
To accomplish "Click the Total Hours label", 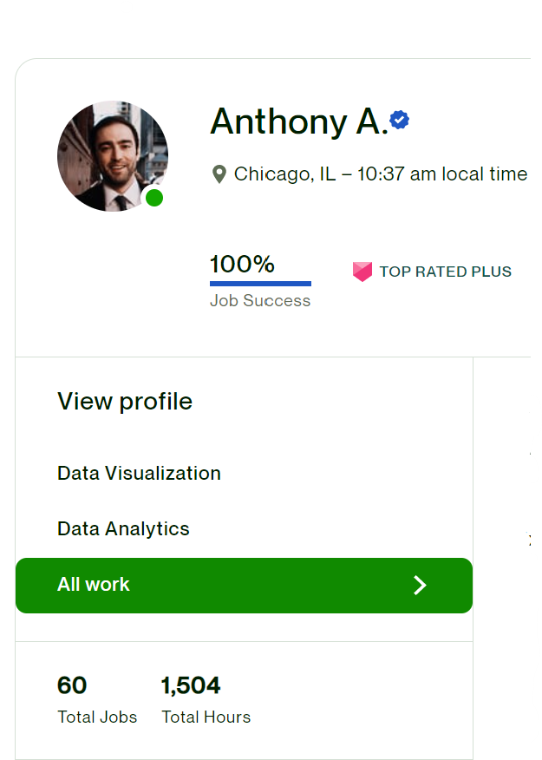I will (x=206, y=717).
